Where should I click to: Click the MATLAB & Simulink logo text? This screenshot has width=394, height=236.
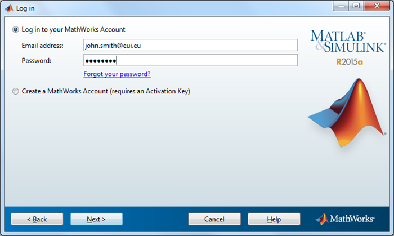tap(348, 42)
